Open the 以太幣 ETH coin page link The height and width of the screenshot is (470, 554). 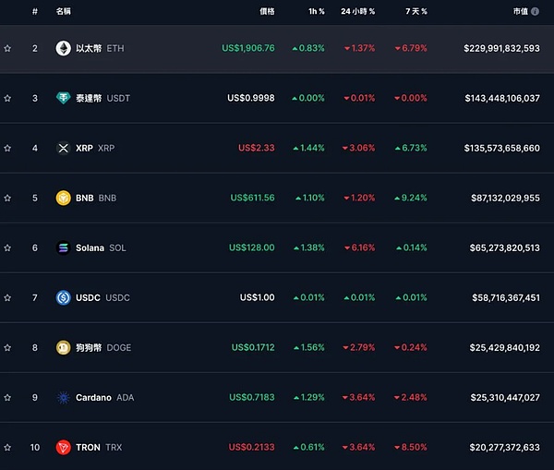point(100,48)
